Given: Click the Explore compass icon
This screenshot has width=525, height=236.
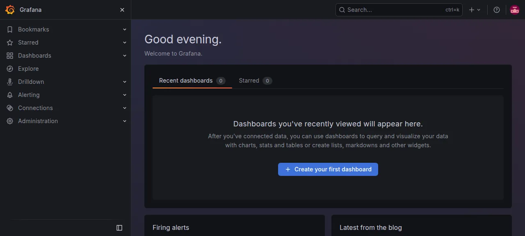Looking at the screenshot, I should tap(10, 69).
